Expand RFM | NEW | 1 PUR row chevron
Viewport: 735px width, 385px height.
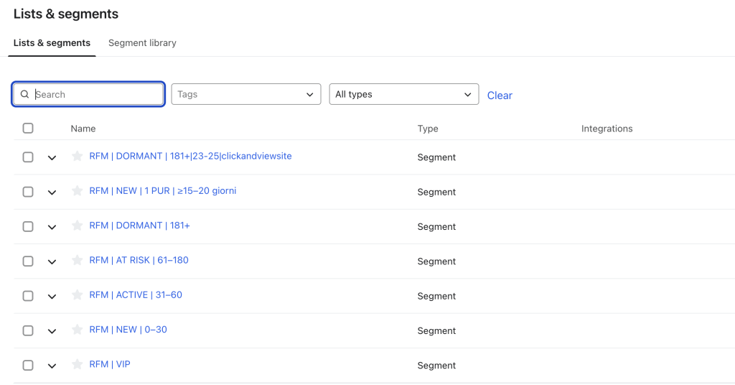click(52, 192)
